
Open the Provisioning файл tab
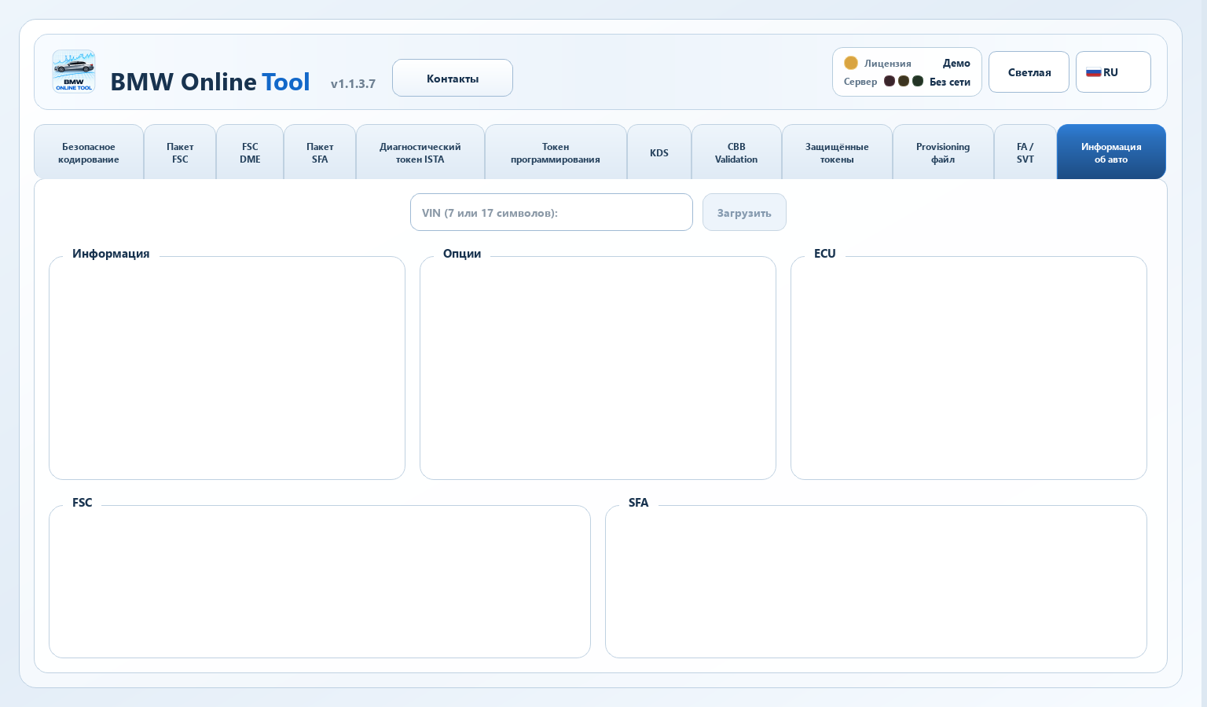tap(943, 152)
